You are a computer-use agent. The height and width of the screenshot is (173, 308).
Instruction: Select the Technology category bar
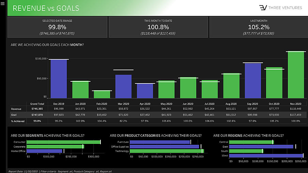166,151
